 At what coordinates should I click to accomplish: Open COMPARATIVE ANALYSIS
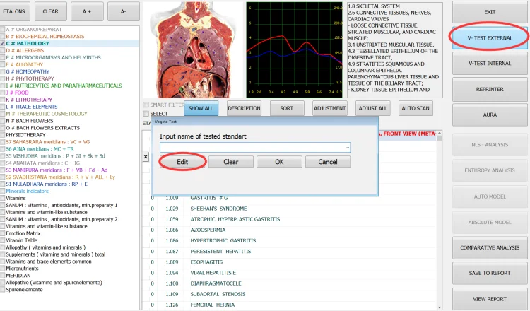pyautogui.click(x=490, y=247)
